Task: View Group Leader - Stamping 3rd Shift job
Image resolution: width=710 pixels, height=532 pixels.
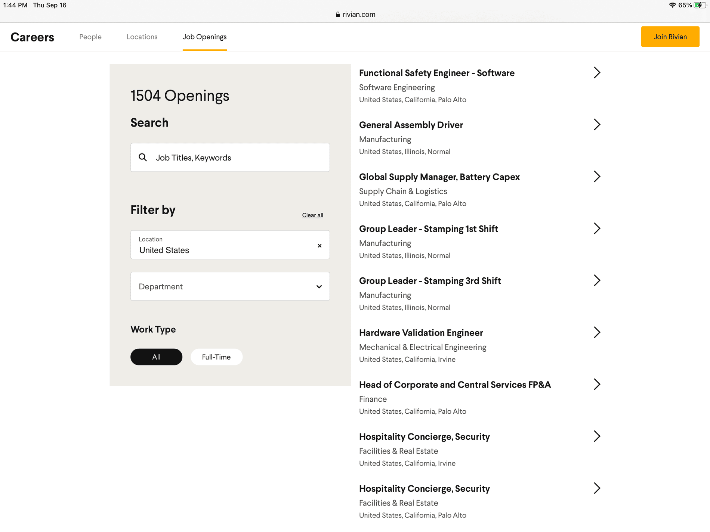Action: 430,280
